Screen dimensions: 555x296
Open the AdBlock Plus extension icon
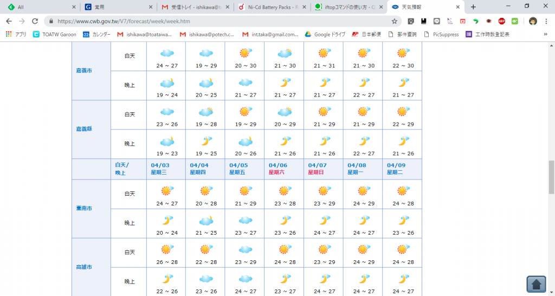pyautogui.click(x=501, y=21)
